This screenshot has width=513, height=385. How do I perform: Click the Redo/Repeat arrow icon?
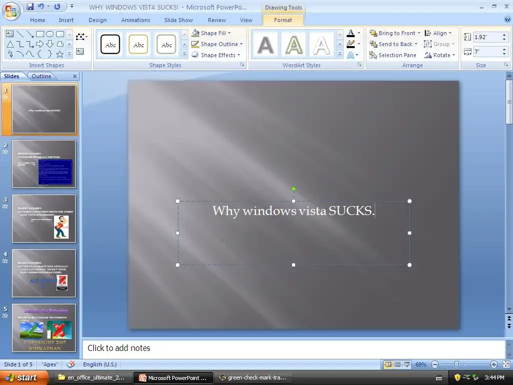(57, 7)
